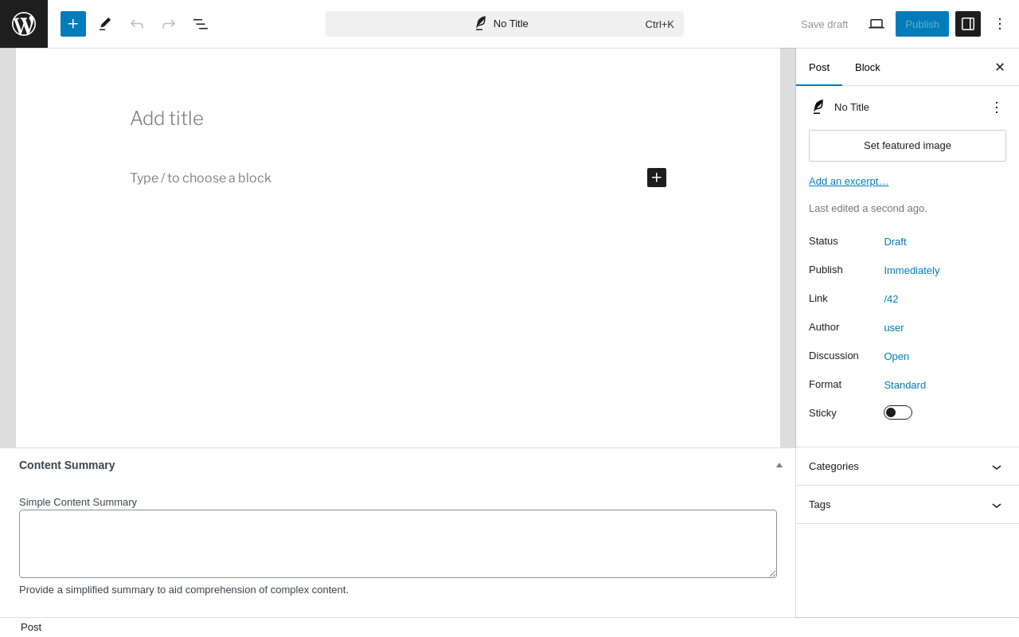Screen dimensions: 1019x637
Task: Expand the Tags panel
Action: coord(908,505)
